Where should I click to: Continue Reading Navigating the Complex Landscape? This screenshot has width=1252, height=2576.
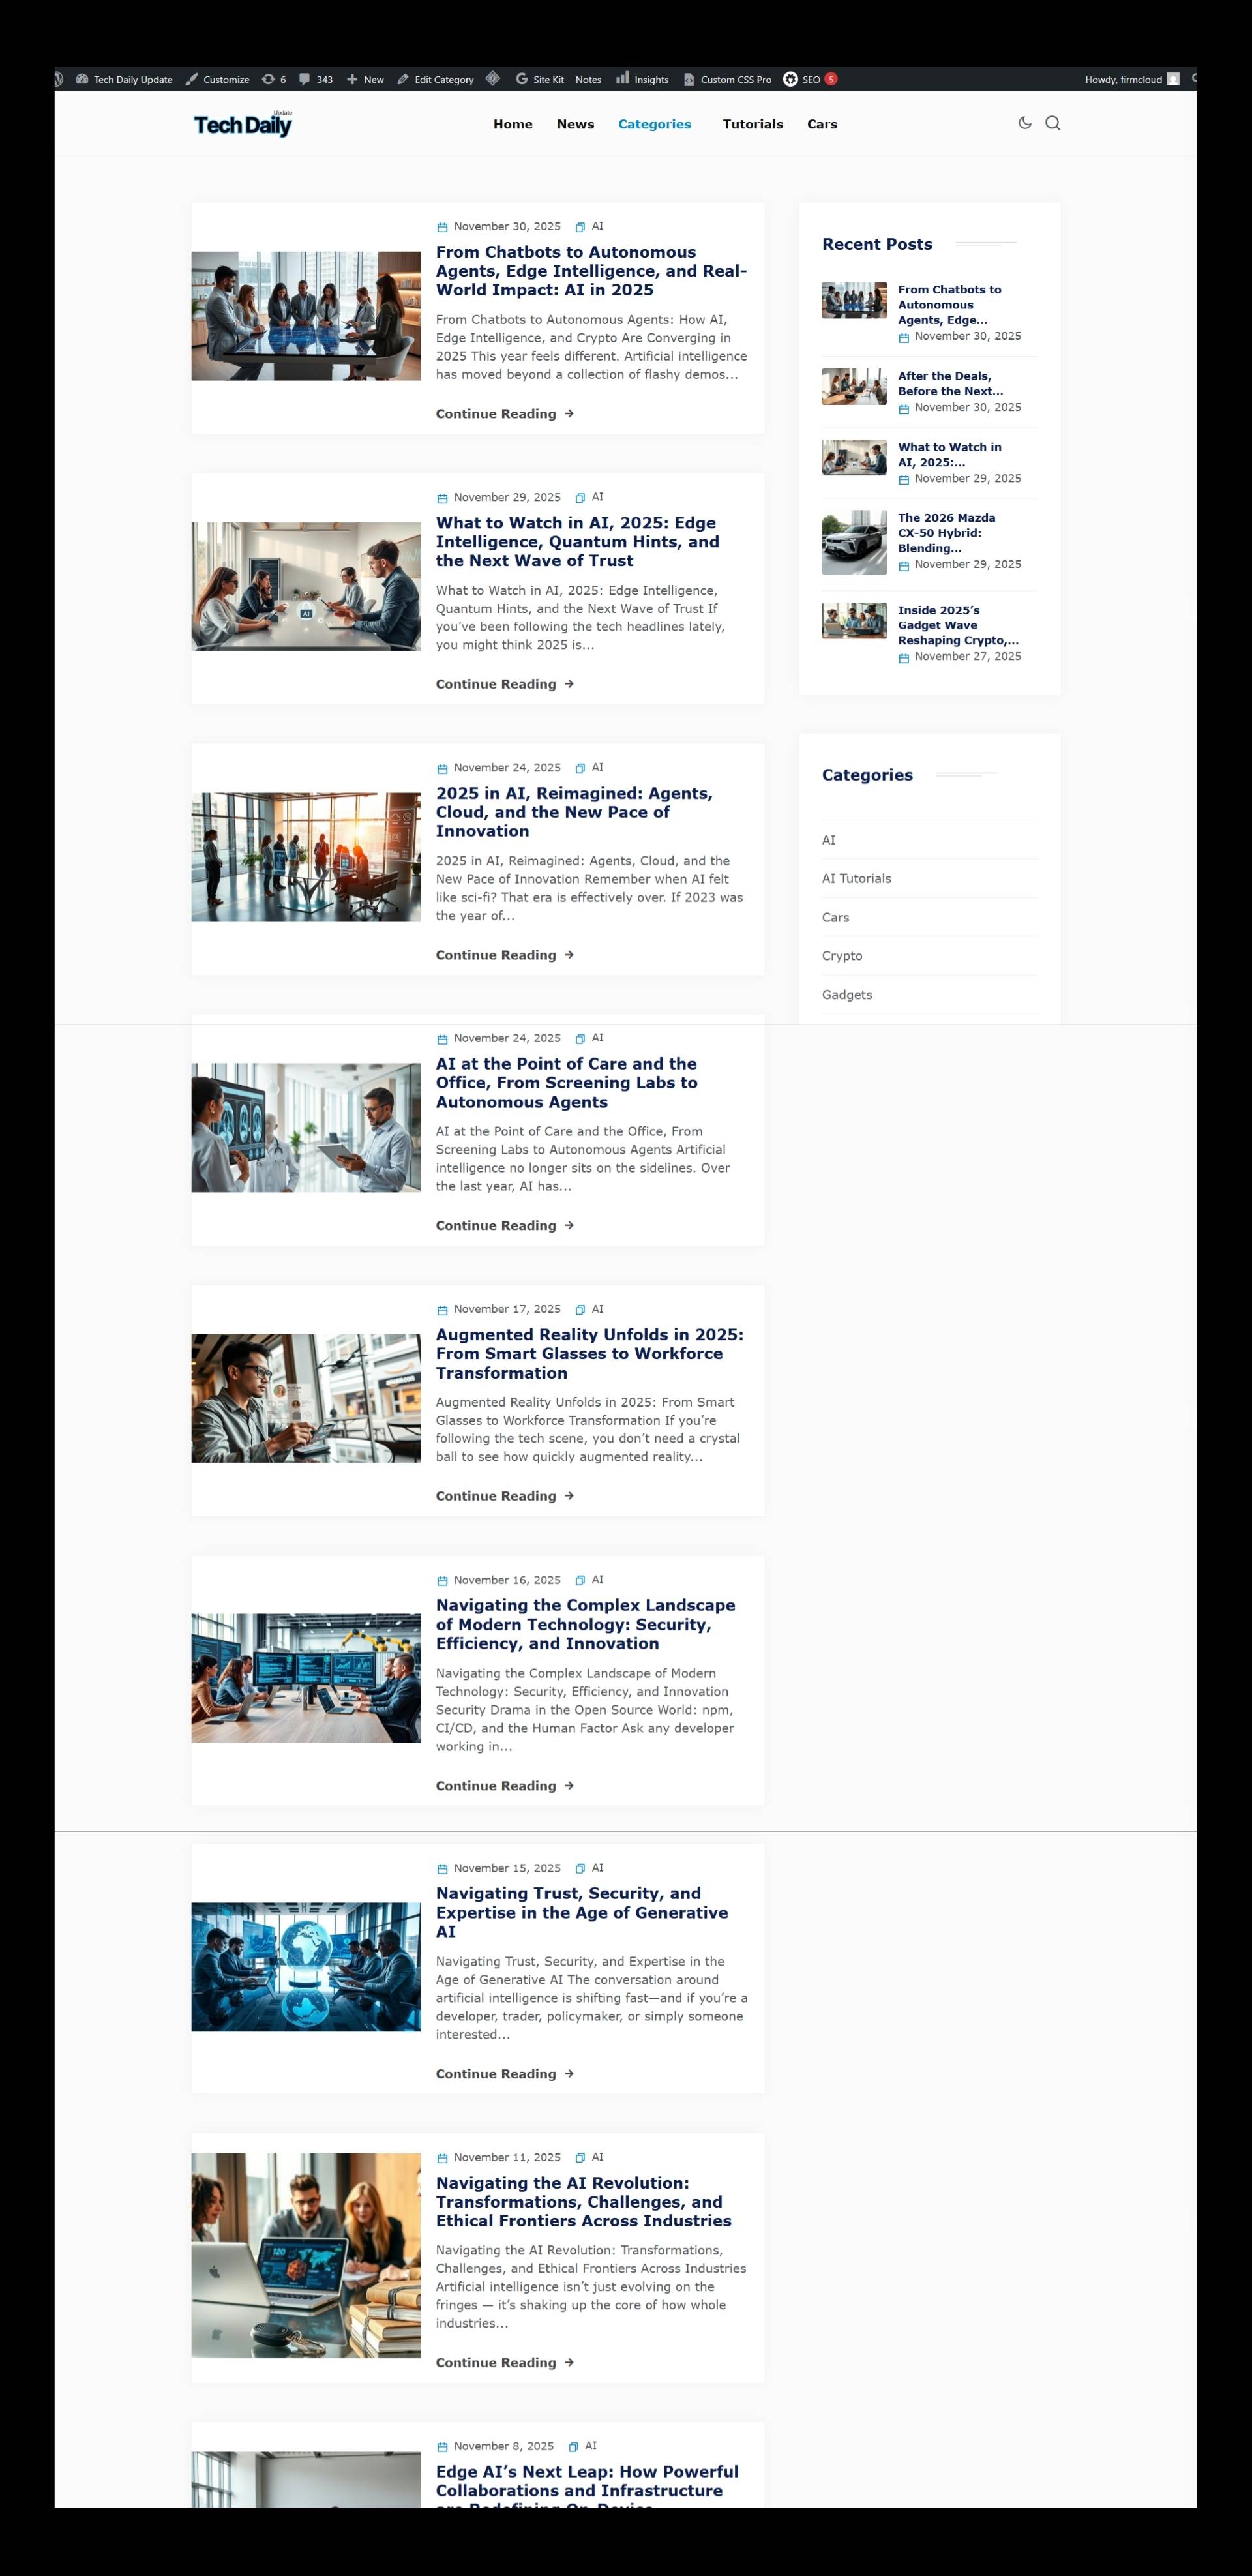[505, 1786]
